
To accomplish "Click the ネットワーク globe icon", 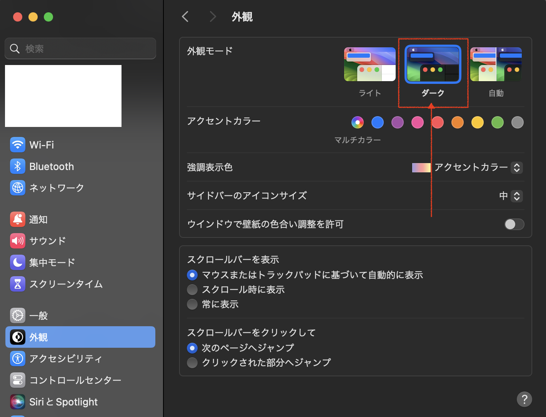I will coord(18,188).
